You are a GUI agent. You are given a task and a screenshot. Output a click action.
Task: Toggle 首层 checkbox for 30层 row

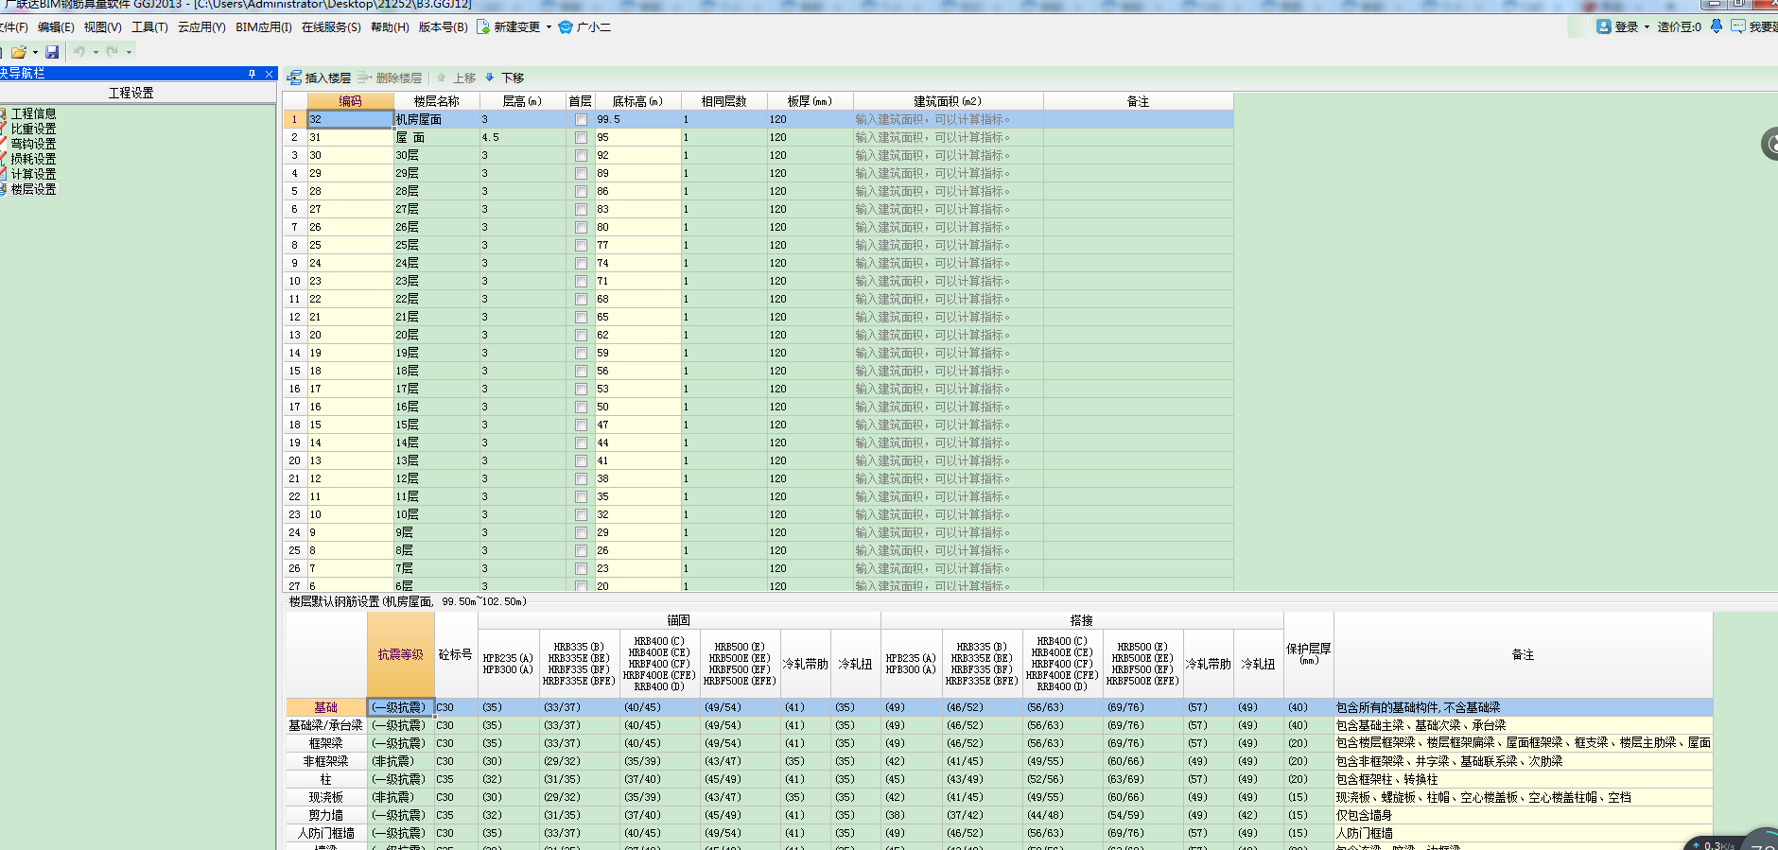581,156
